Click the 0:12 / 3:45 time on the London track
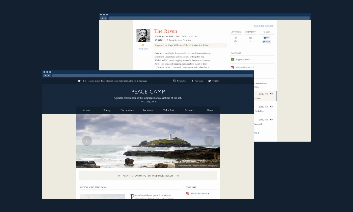Screen dimensions: 353x212 coord(263,94)
